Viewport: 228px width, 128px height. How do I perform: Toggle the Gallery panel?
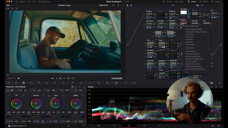[20, 1]
